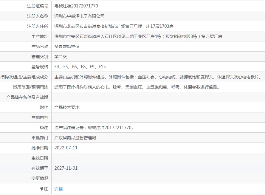
Task: Click the 型号规格 label
Action: click(x=40, y=67)
